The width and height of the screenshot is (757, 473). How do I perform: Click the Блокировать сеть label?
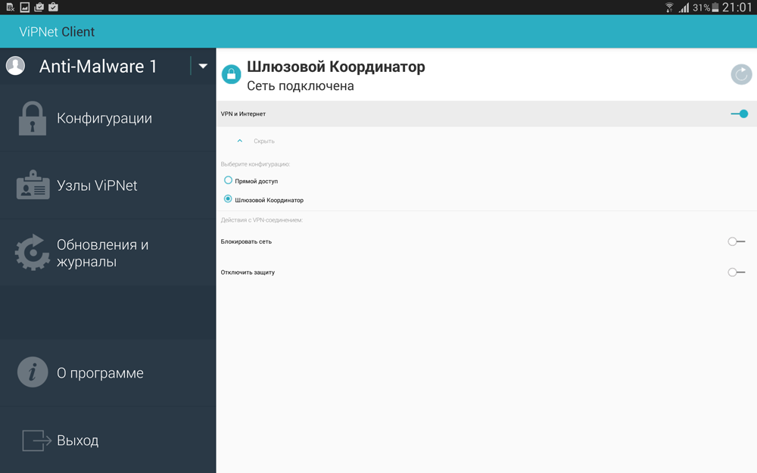(246, 241)
